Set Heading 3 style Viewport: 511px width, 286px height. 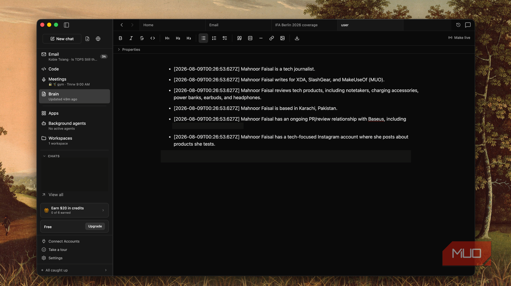[x=189, y=38]
